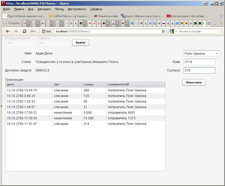Select the 15.10.2760 1:46:57 transaction date
This screenshot has width=225, height=186.
[21, 107]
